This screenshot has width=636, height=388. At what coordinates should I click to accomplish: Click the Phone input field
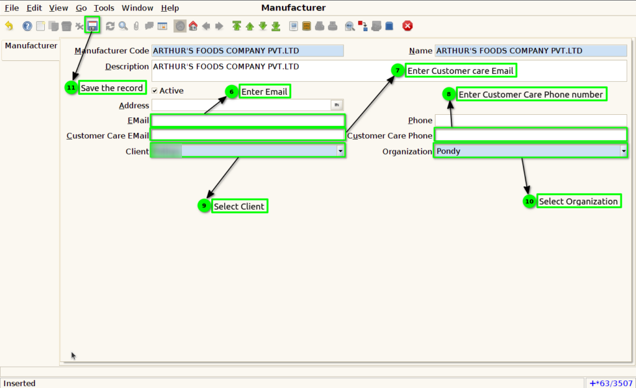click(x=530, y=120)
